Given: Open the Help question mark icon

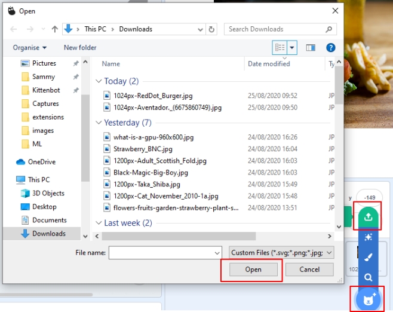Looking at the screenshot, I should [x=330, y=47].
